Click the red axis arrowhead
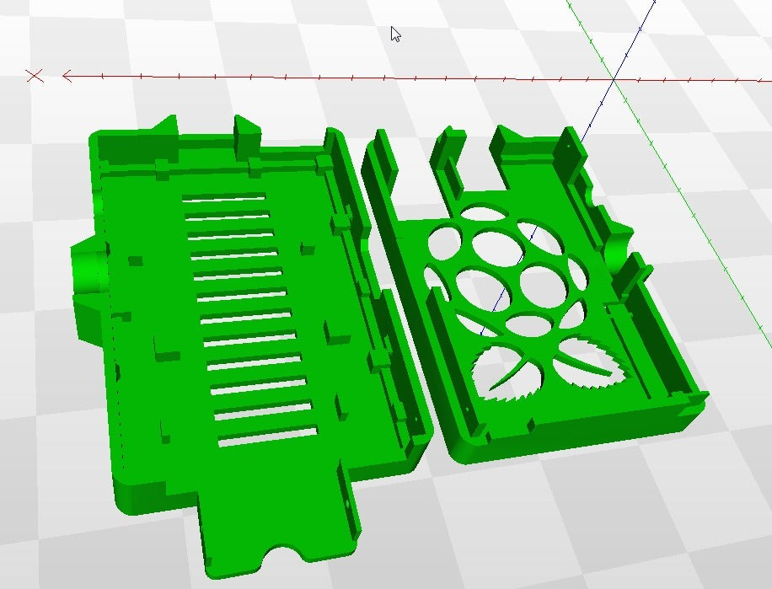The width and height of the screenshot is (772, 589). [x=67, y=76]
